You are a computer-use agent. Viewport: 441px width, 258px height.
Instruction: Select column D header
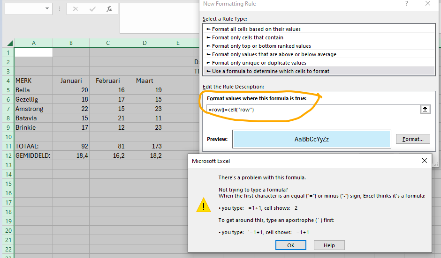click(x=144, y=43)
